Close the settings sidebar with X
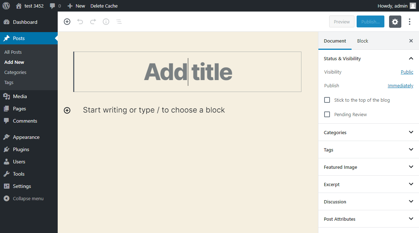419x233 pixels. pyautogui.click(x=411, y=41)
